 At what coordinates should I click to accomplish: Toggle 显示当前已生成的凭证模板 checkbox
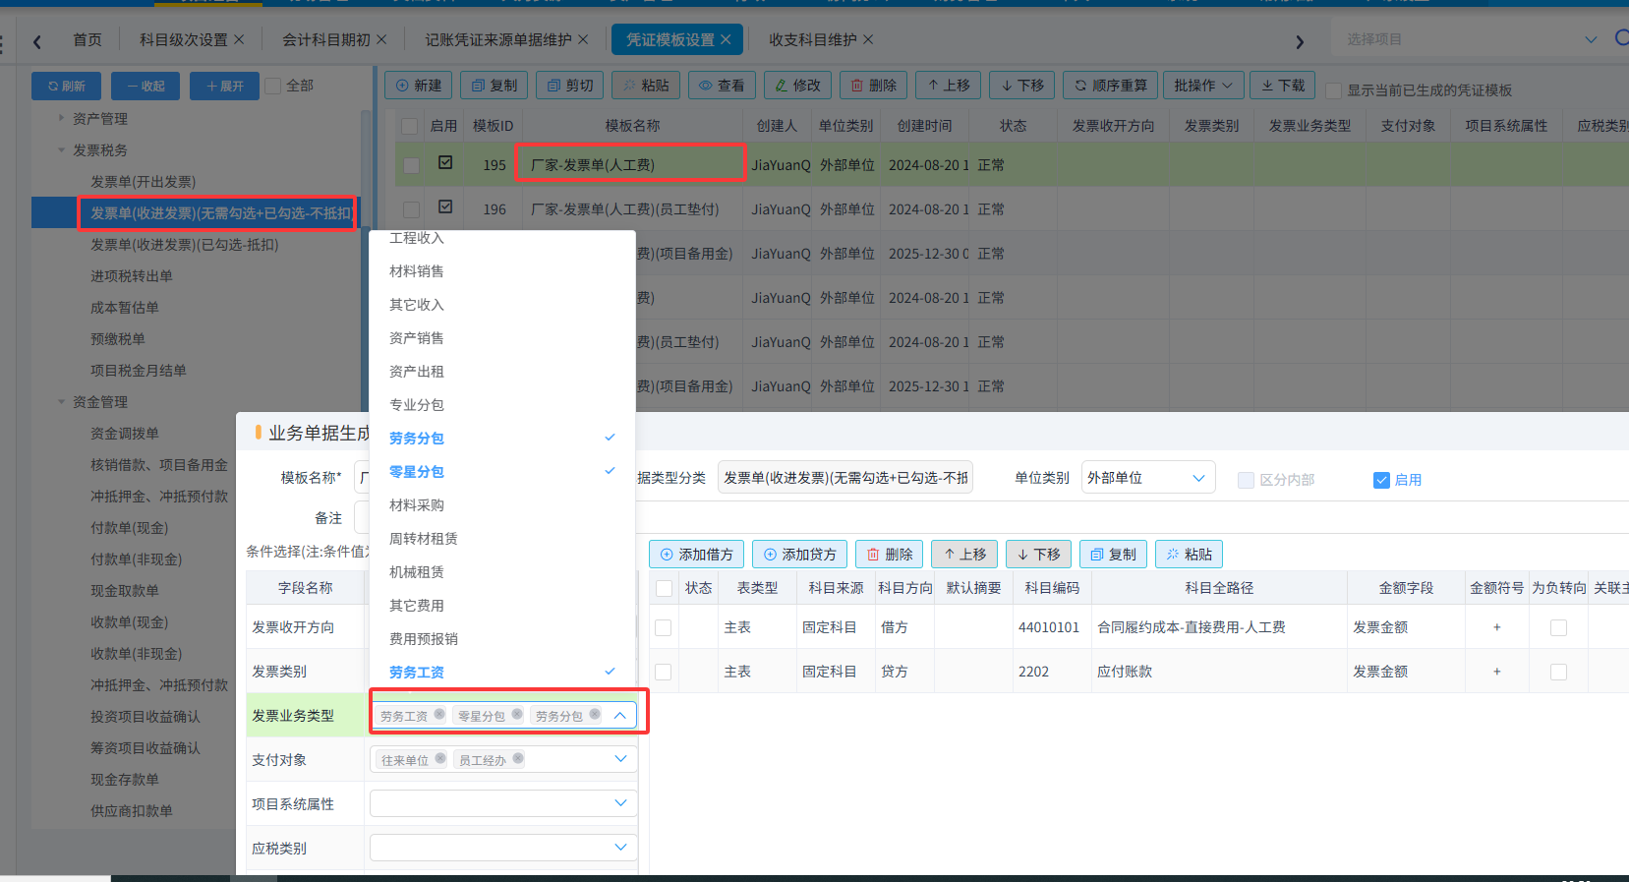pos(1334,90)
